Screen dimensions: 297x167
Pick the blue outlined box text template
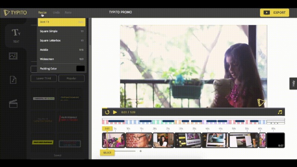click(70, 144)
